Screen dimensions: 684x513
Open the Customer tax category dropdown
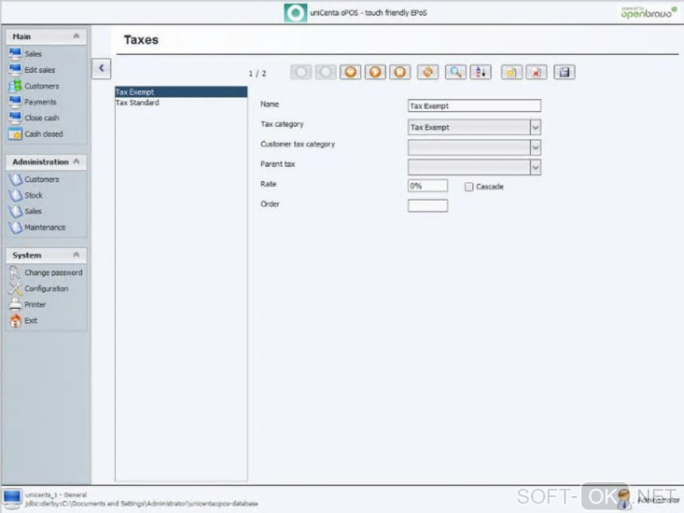point(535,147)
